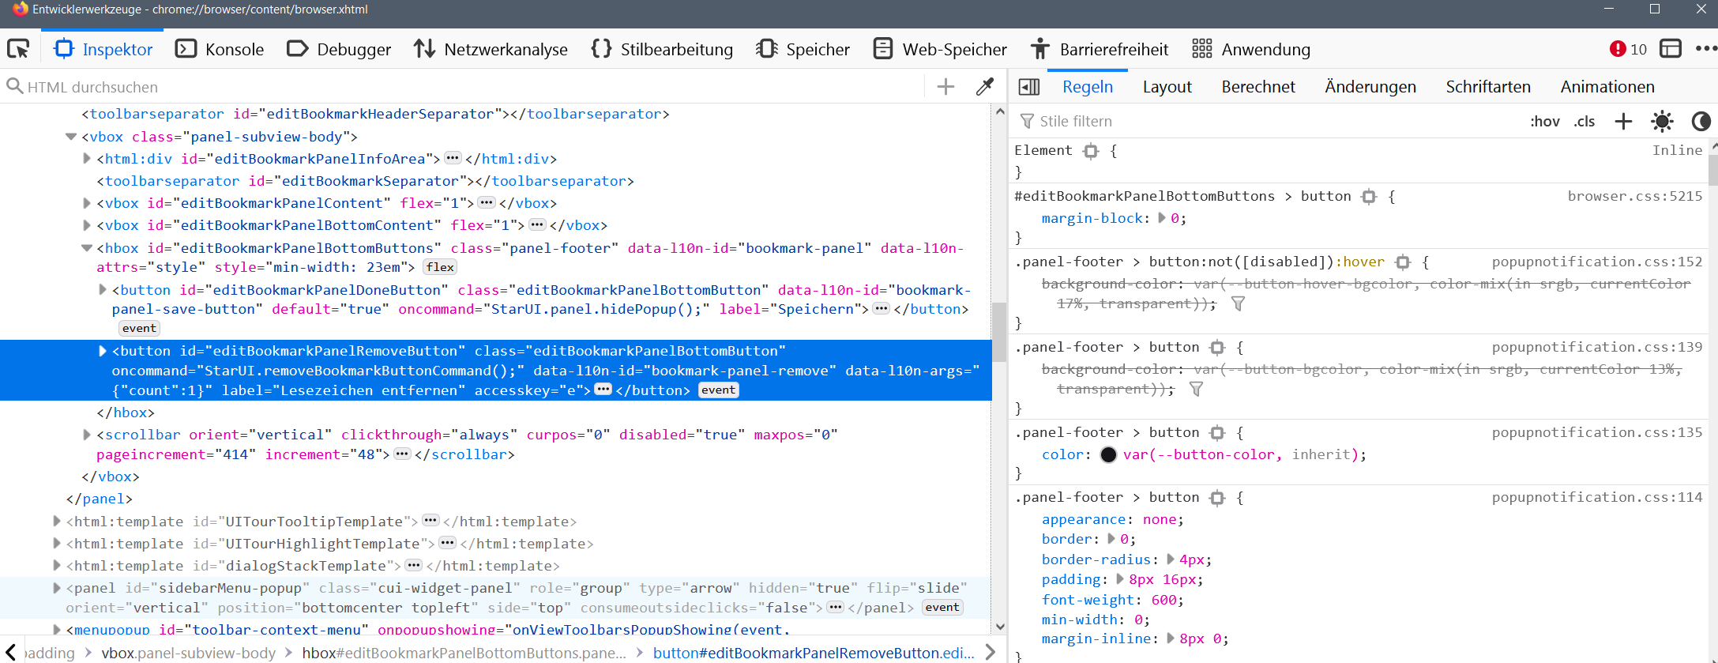Activate the element picker tool
This screenshot has width=1718, height=663.
[x=18, y=49]
